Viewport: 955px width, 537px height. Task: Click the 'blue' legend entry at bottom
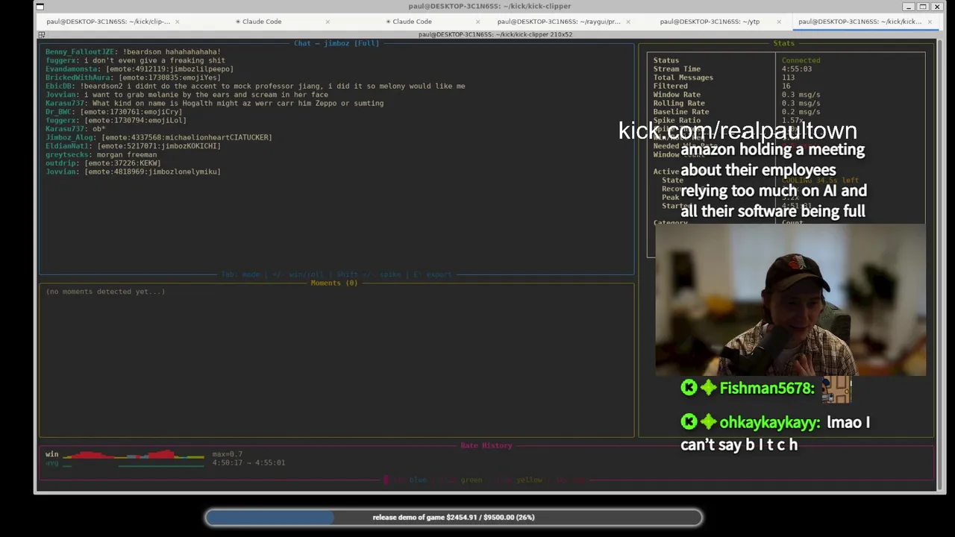[x=418, y=480]
